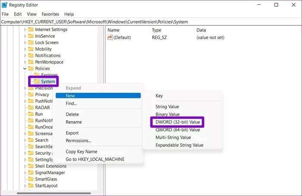Click the (Default) string value icon
Image resolution: width=302 pixels, height=196 pixels.
tap(110, 37)
